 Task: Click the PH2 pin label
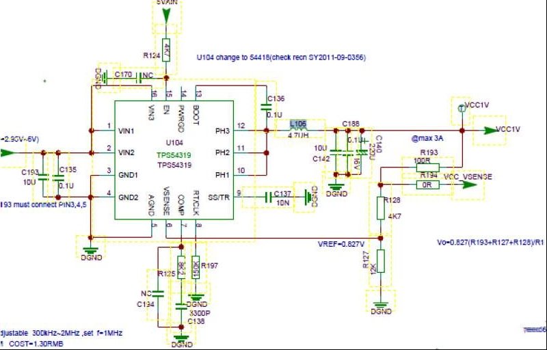pos(222,152)
